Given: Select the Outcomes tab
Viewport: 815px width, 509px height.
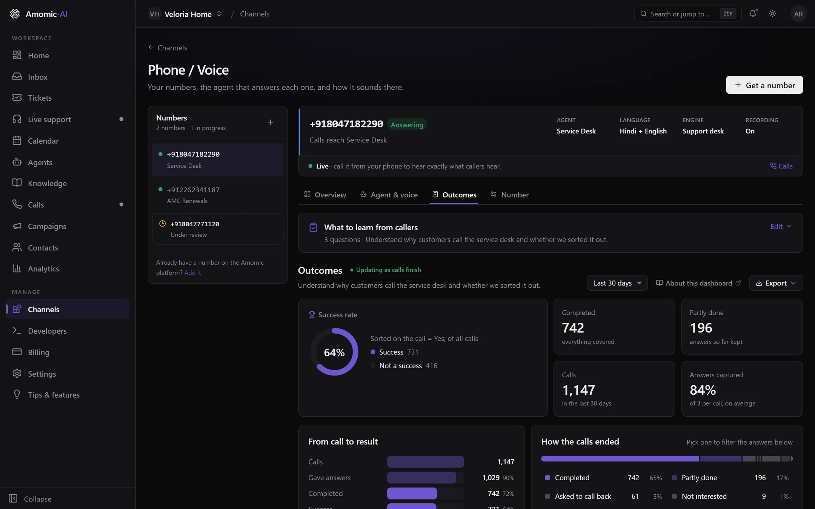Looking at the screenshot, I should [x=454, y=195].
